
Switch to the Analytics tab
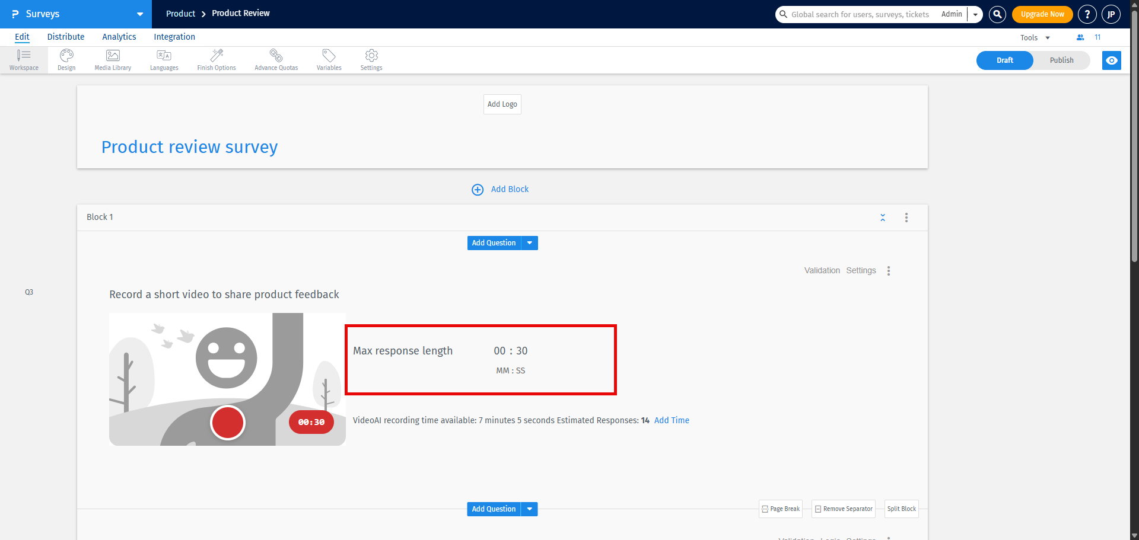pos(119,37)
